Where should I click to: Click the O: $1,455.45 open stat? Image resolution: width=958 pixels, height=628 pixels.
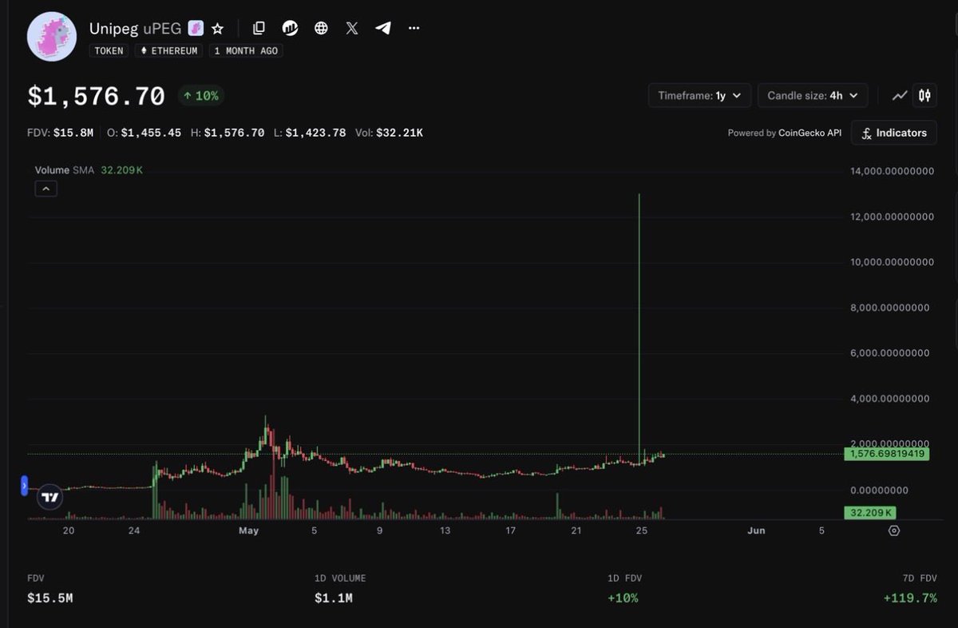(144, 133)
